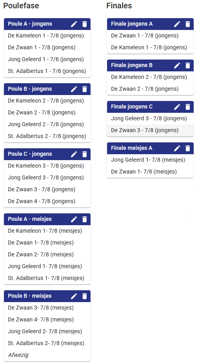Select the Afwezig entry in Poule B - meisjes
Image resolution: width=198 pixels, height=364 pixels.
coord(47,355)
